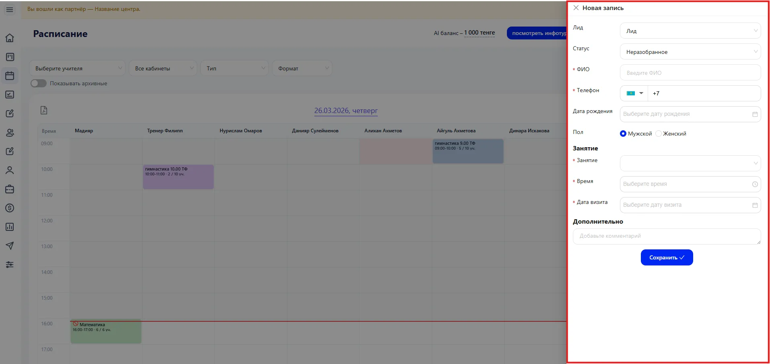Toggle the Показывать архивные switch

click(x=39, y=83)
